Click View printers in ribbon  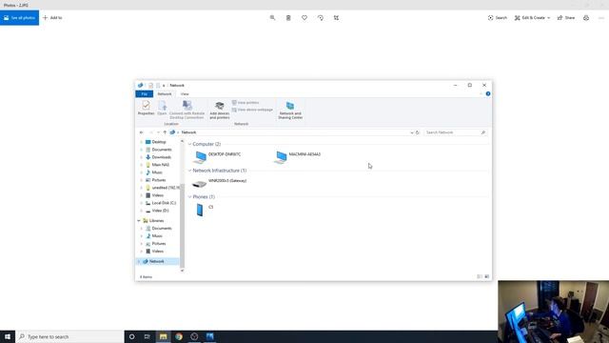click(246, 103)
